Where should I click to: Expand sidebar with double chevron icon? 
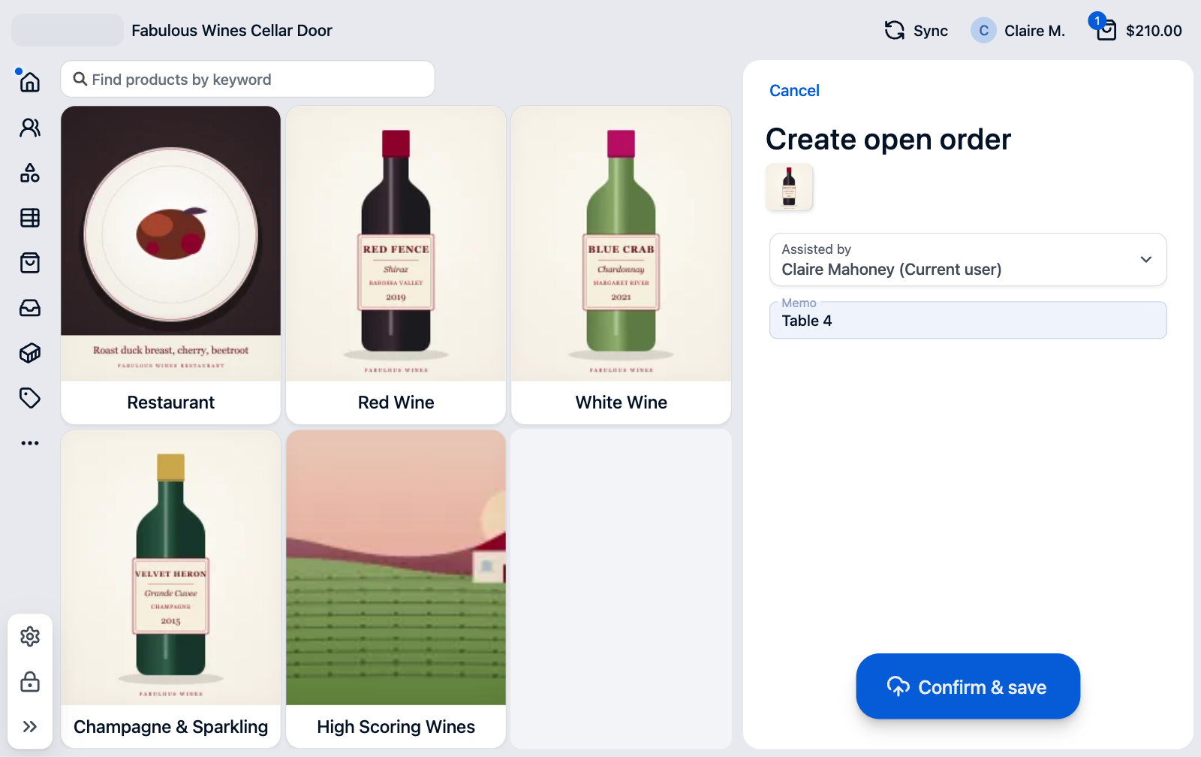pos(30,726)
